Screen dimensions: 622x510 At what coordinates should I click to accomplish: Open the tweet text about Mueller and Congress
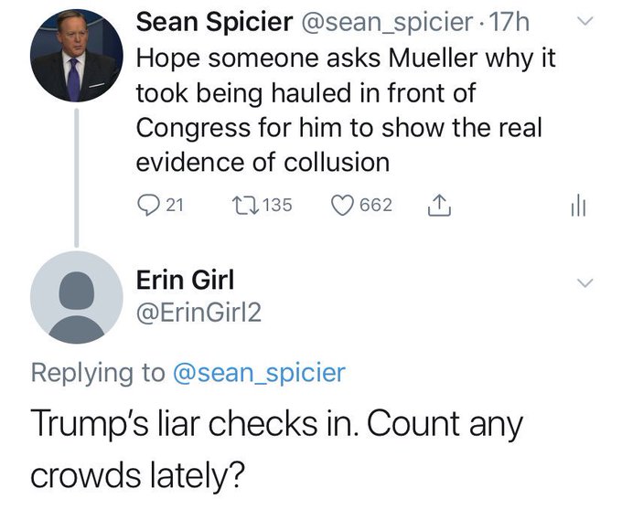coord(346,111)
